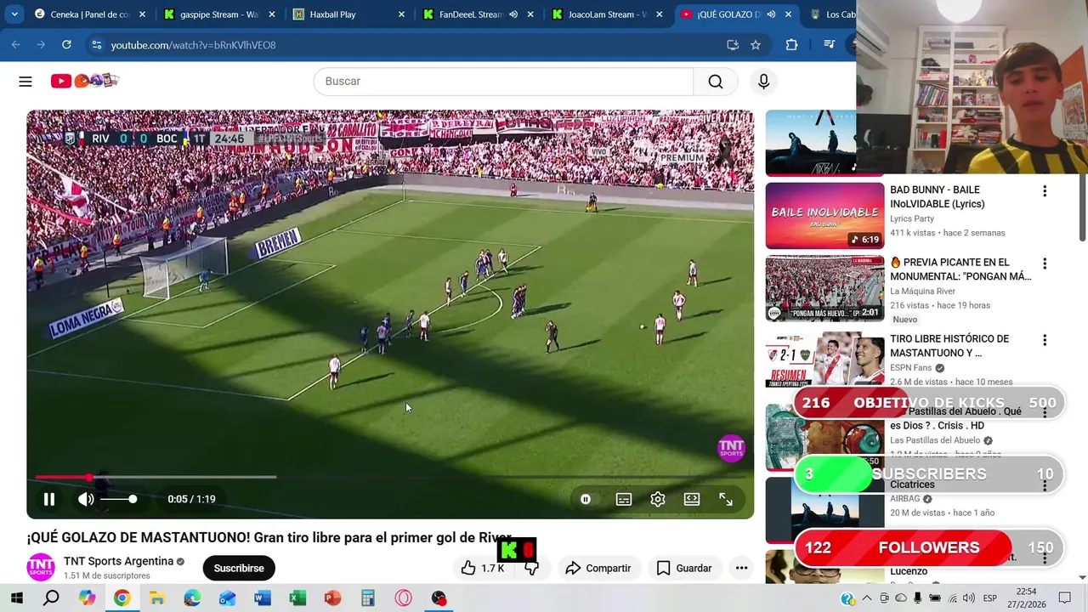Open the Windows taskbar search
The image size is (1088, 612).
(x=51, y=598)
